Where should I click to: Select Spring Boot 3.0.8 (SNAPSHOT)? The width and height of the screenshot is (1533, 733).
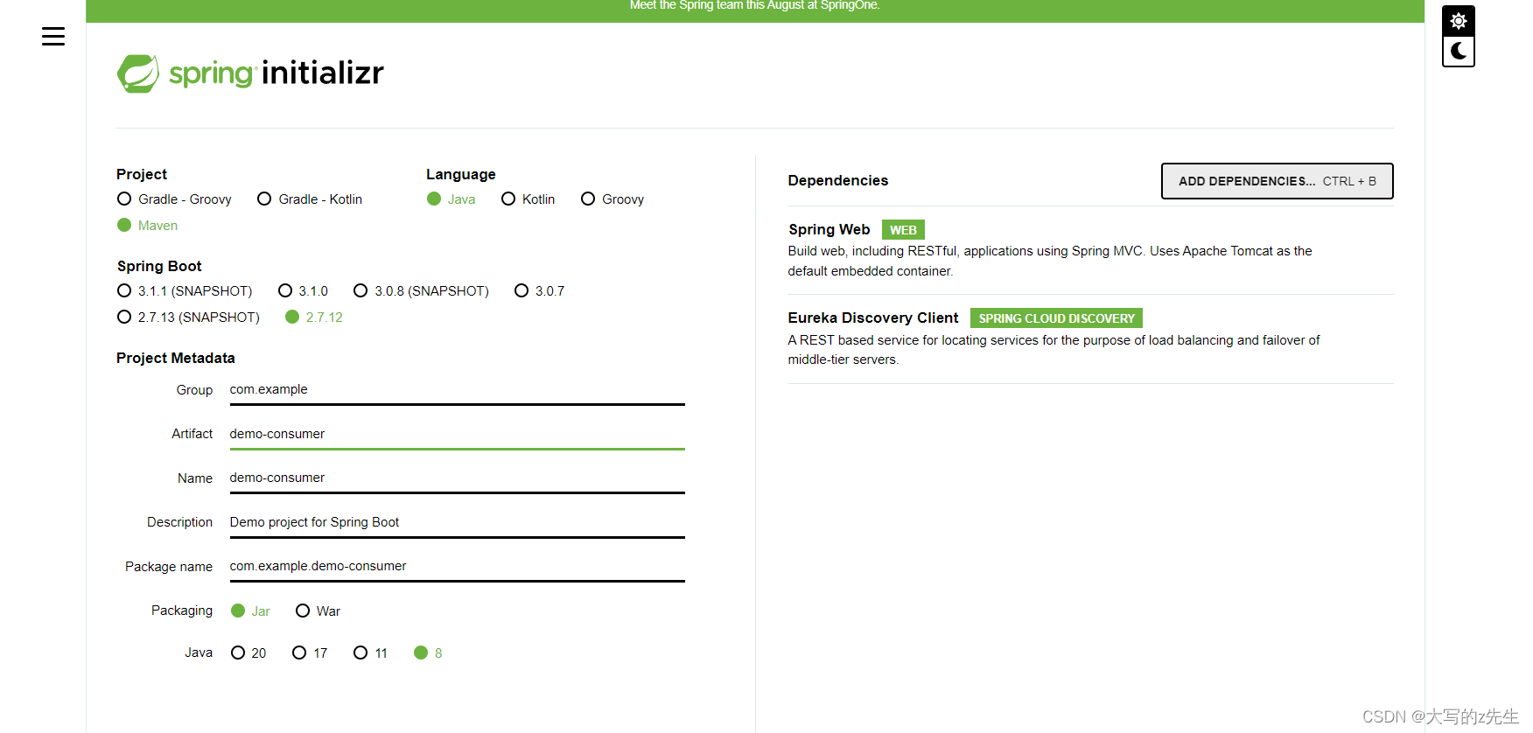(421, 291)
